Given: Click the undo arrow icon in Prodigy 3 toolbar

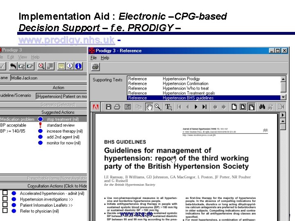Looking at the screenshot, I should 13,66.
